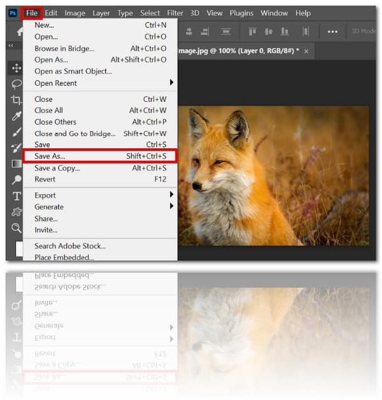Pick the Crop tool
The image size is (382, 400).
coord(17,100)
